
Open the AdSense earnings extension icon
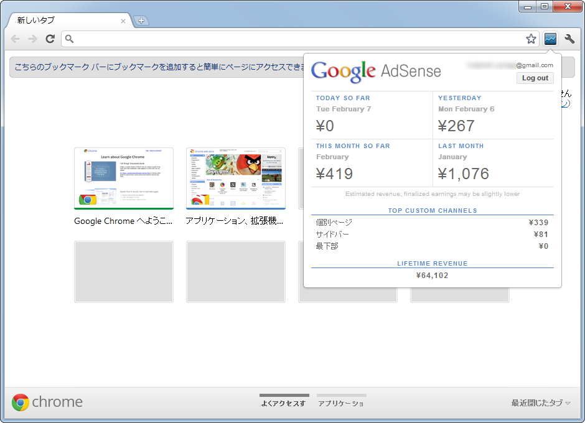click(550, 39)
